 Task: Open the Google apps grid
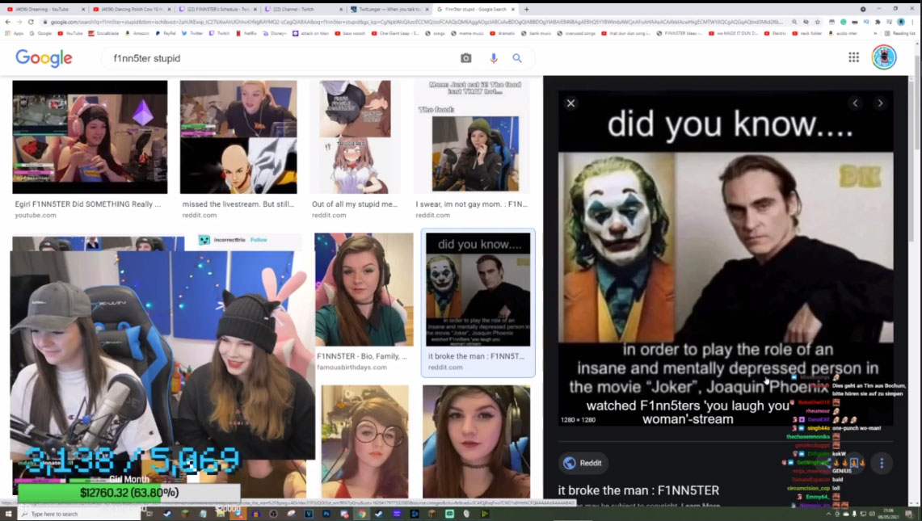pyautogui.click(x=853, y=57)
